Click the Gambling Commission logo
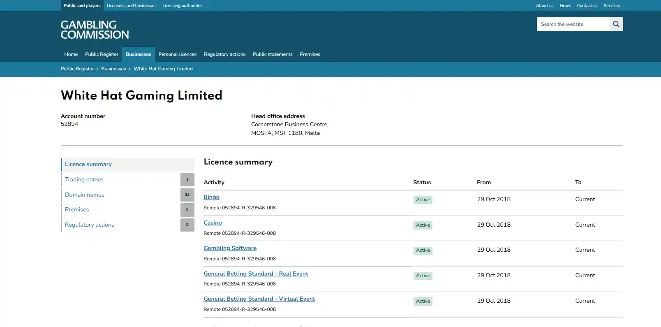661x327 pixels. 95,30
